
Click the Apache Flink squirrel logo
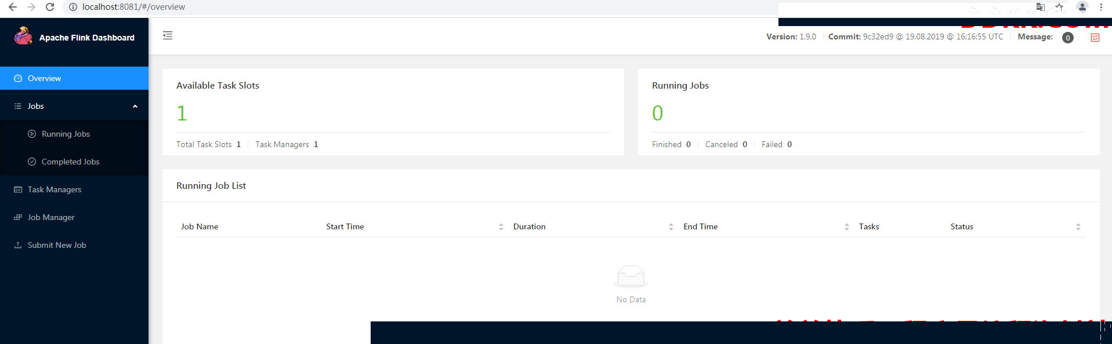point(23,36)
